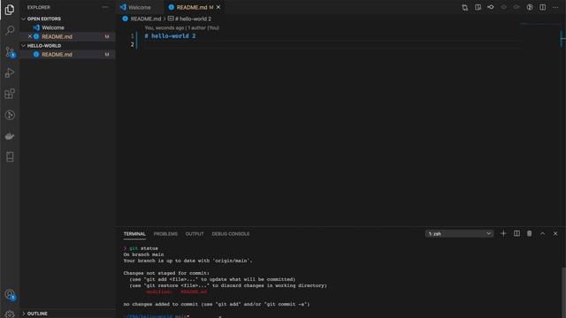566x318 pixels.
Task: Open the GitLens view in activity bar
Action: [10, 115]
